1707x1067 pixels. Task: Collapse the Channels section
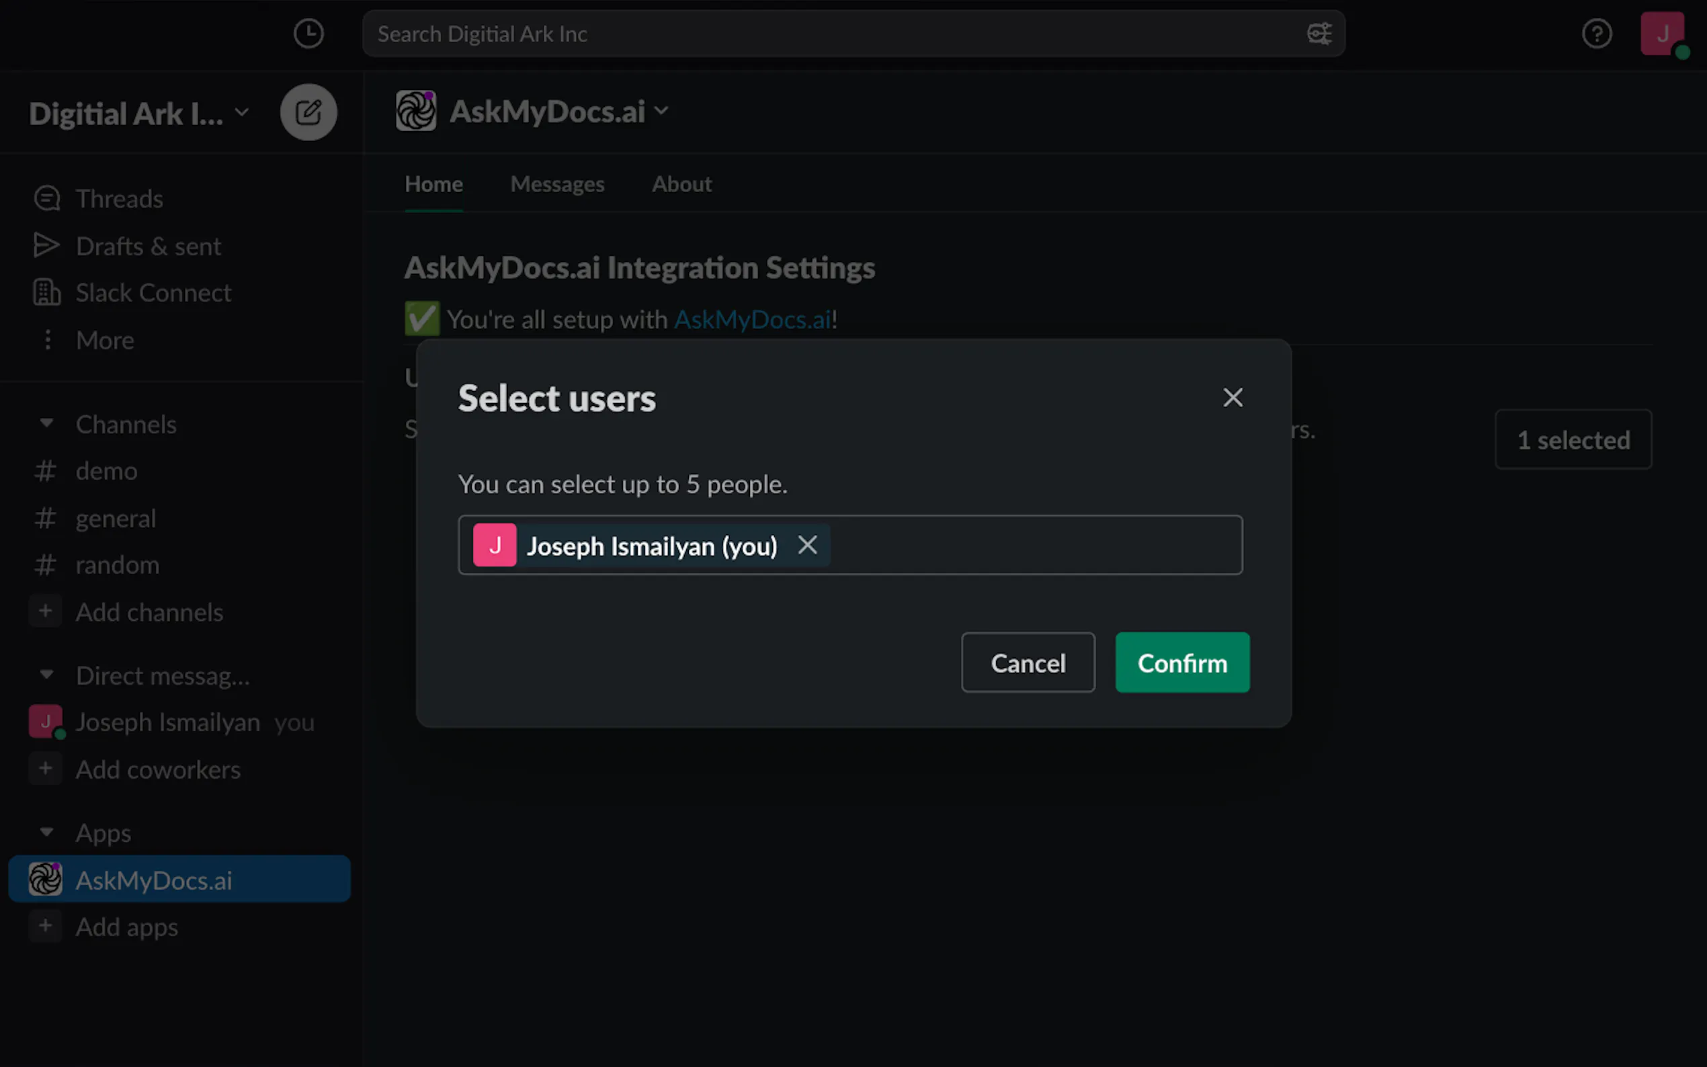pos(46,423)
